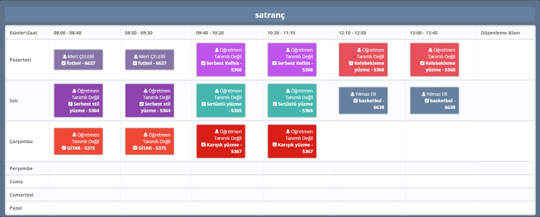Screen dimensions: 540x217
Task: Click edit icon on Çarşamba 08:00 GİTAR card
Action: (64, 148)
